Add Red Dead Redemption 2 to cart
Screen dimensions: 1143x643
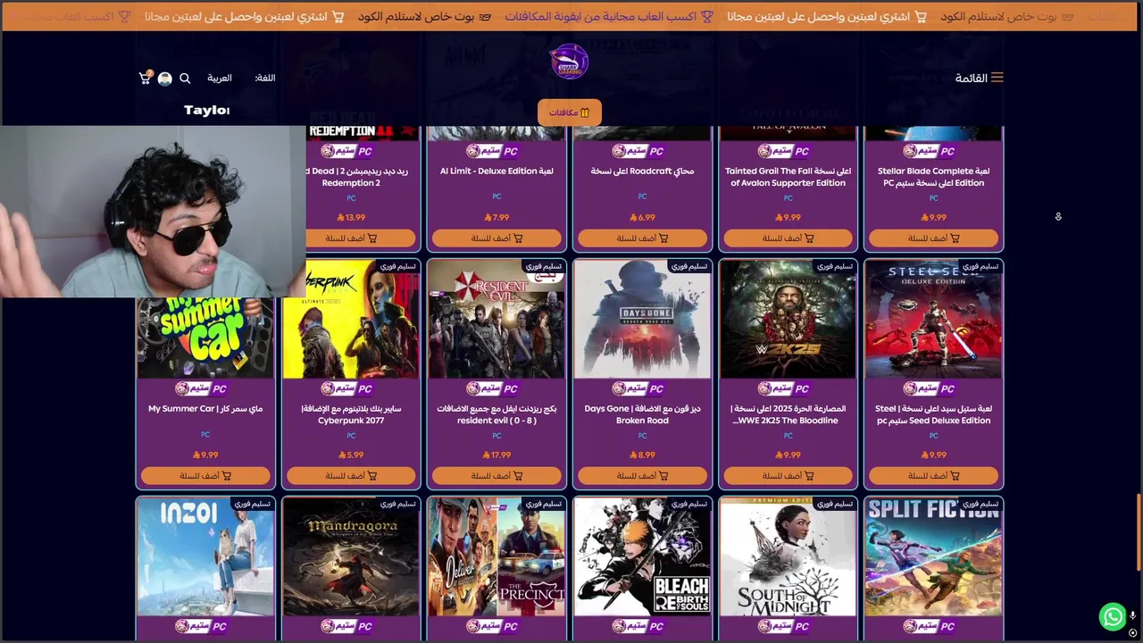pyautogui.click(x=361, y=238)
